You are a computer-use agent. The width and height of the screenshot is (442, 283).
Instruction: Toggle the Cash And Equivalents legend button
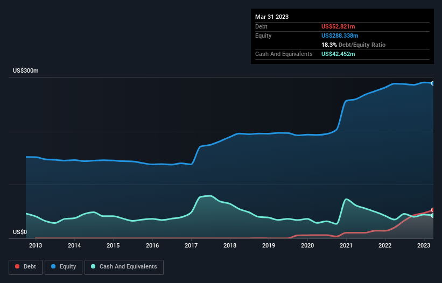(124, 267)
